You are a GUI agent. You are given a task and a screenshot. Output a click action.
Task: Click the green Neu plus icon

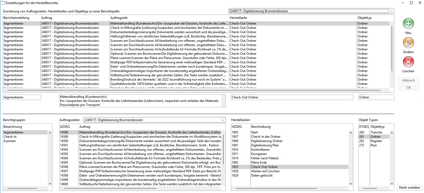pos(408,24)
